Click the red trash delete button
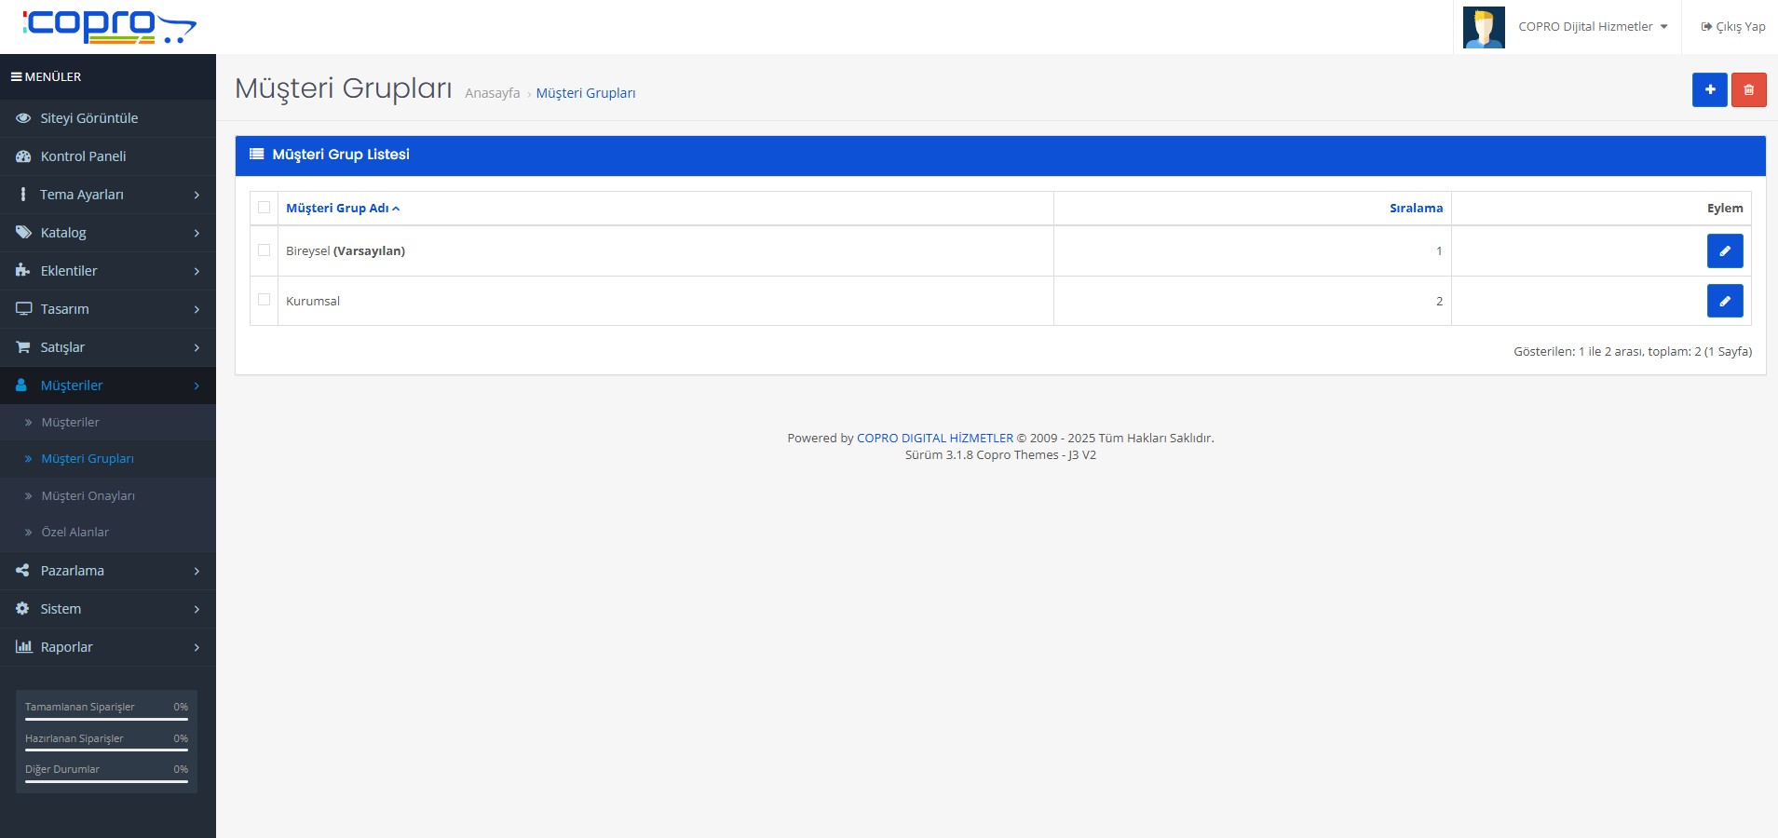Image resolution: width=1778 pixels, height=838 pixels. click(1748, 90)
